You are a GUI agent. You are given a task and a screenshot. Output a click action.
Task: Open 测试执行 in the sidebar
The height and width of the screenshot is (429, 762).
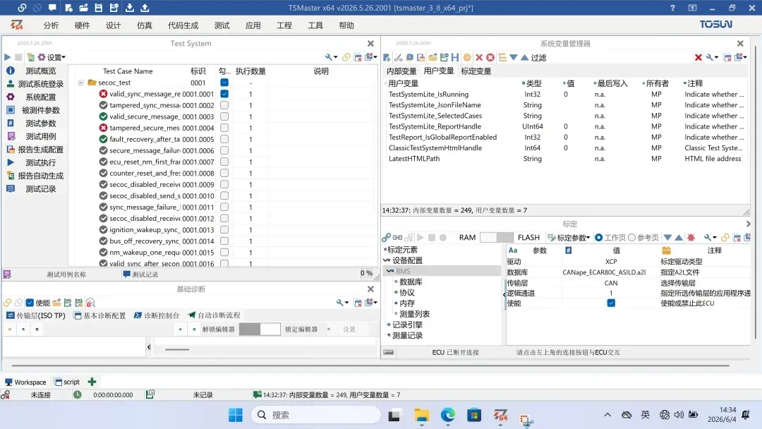pyautogui.click(x=41, y=163)
